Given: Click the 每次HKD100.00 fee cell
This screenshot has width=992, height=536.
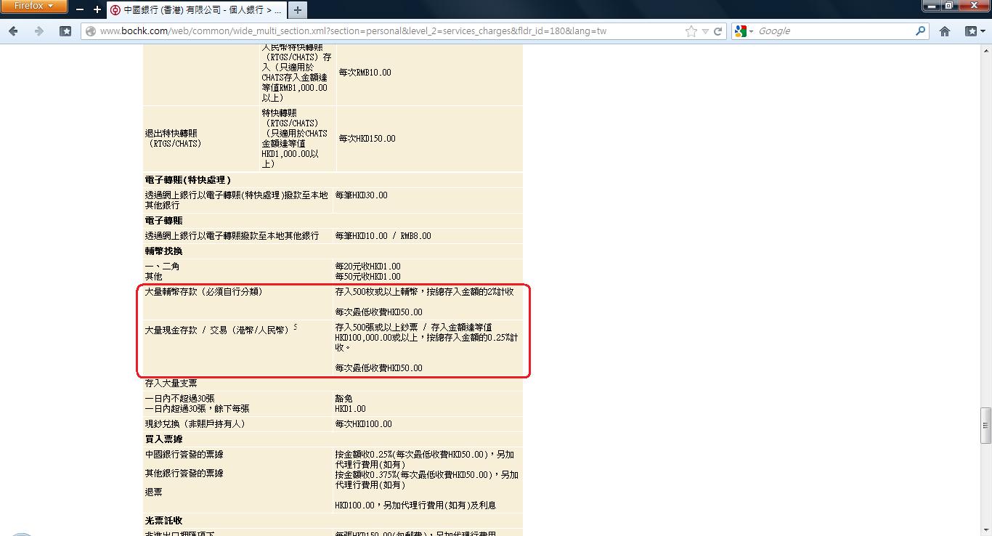Looking at the screenshot, I should [363, 424].
